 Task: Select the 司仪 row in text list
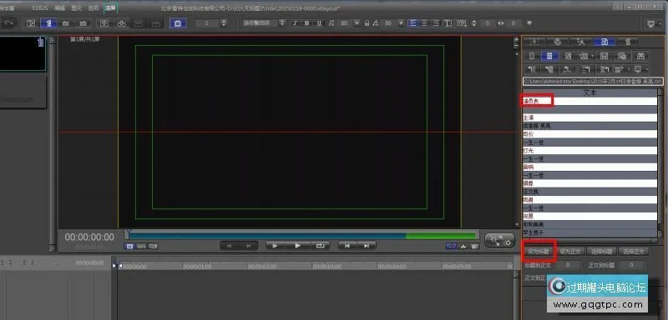[x=590, y=134]
